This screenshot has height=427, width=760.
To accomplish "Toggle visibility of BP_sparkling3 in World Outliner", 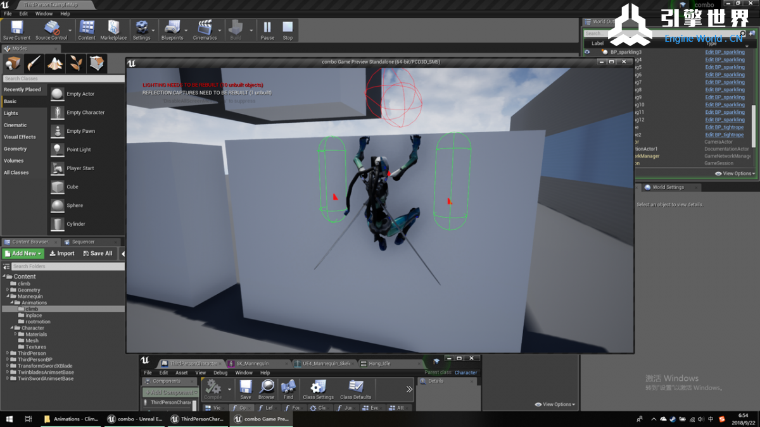I will tap(587, 52).
